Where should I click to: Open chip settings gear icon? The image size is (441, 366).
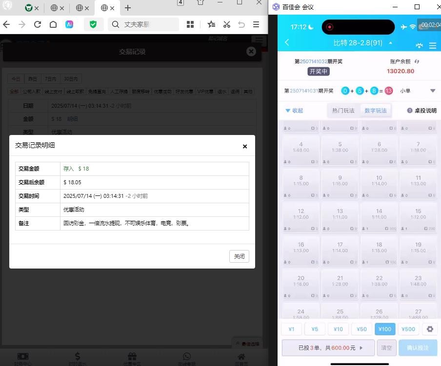click(x=430, y=329)
